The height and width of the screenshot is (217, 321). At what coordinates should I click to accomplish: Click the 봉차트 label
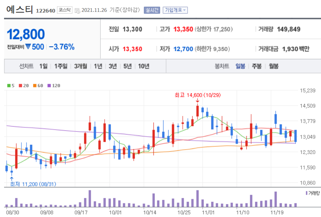(x=222, y=66)
